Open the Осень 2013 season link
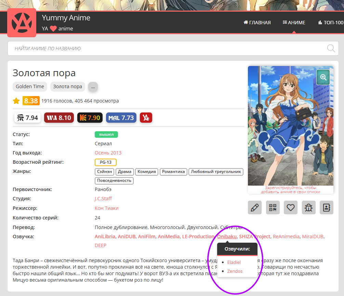The image size is (344, 296). [108, 153]
